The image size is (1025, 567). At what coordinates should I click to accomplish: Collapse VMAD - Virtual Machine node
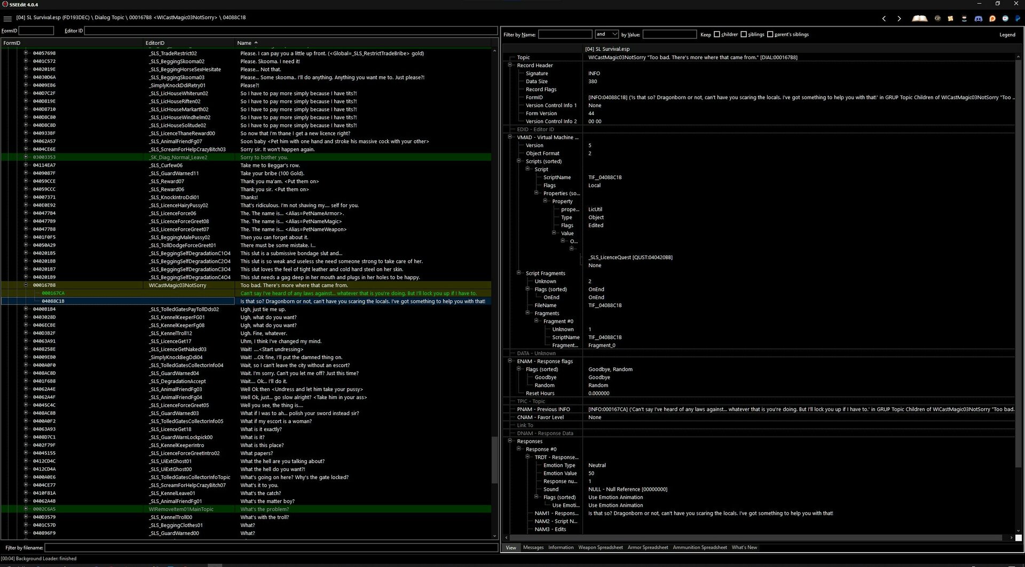[x=510, y=137]
